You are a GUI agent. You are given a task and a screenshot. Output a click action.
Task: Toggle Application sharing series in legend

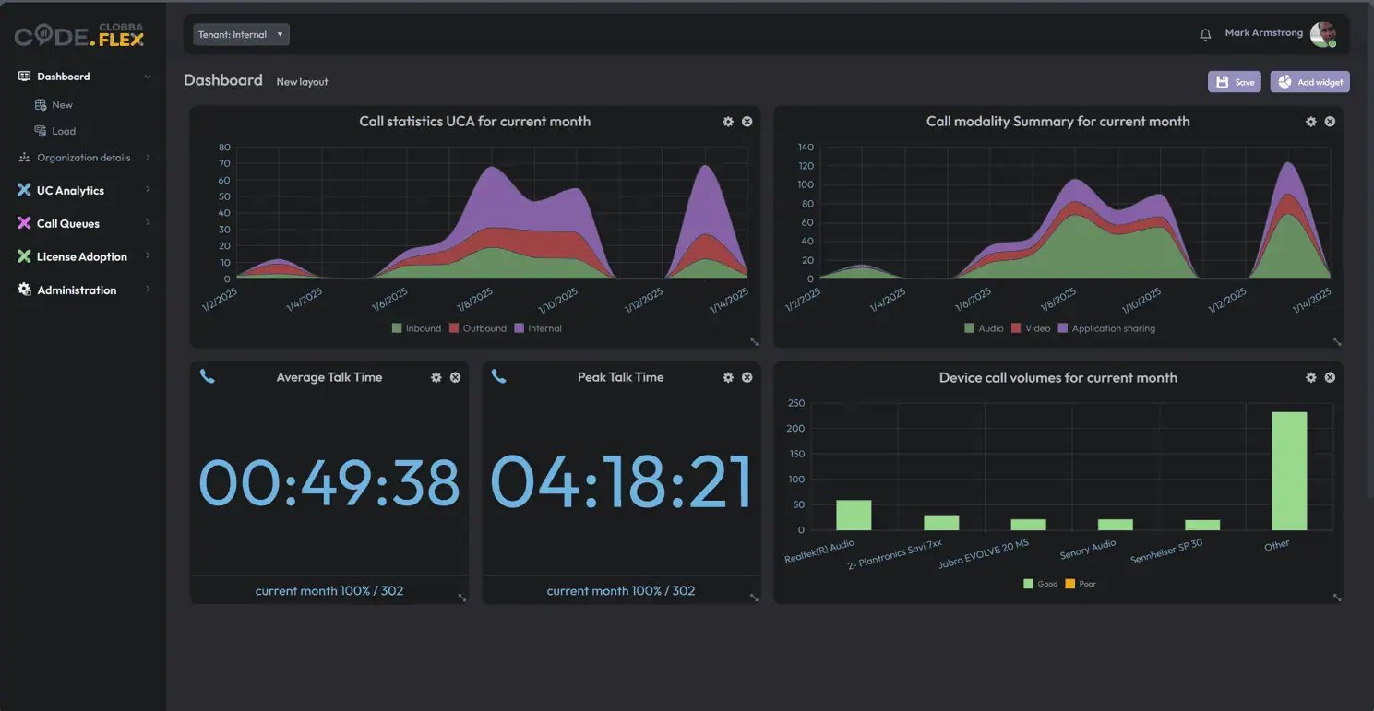click(x=1106, y=328)
